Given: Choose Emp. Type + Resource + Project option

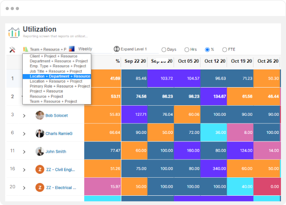Looking at the screenshot, I should point(58,66).
